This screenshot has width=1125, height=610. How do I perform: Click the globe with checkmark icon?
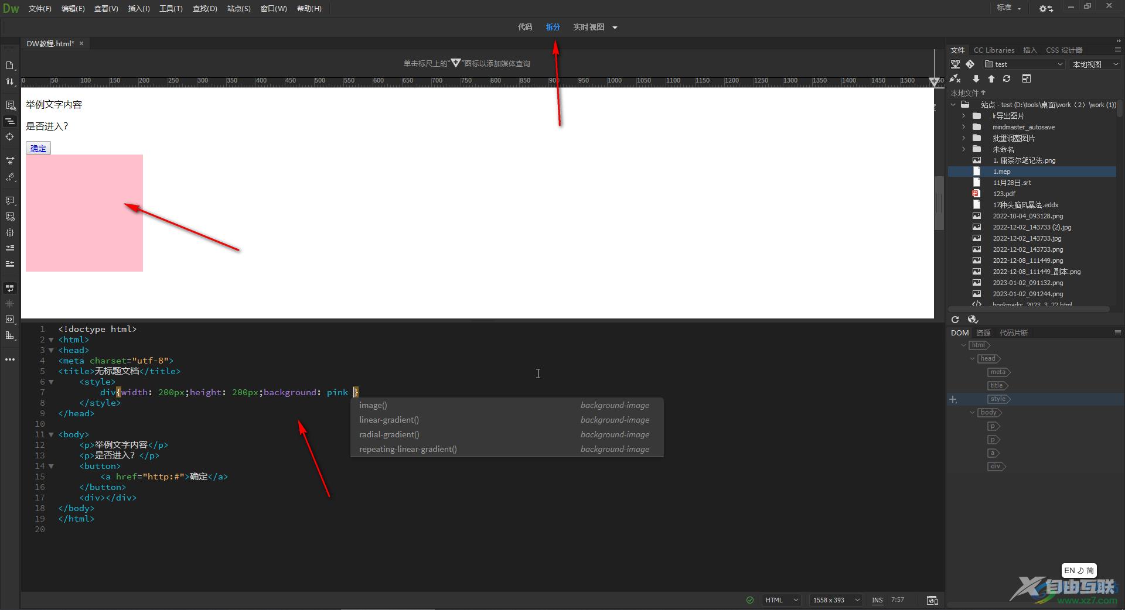pos(973,320)
